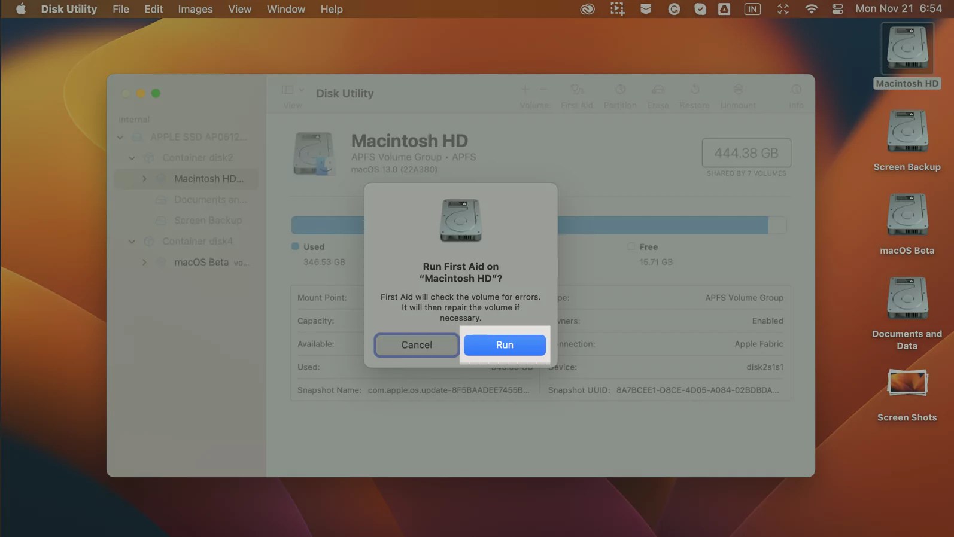
Task: Open the Help menu
Action: pyautogui.click(x=331, y=9)
